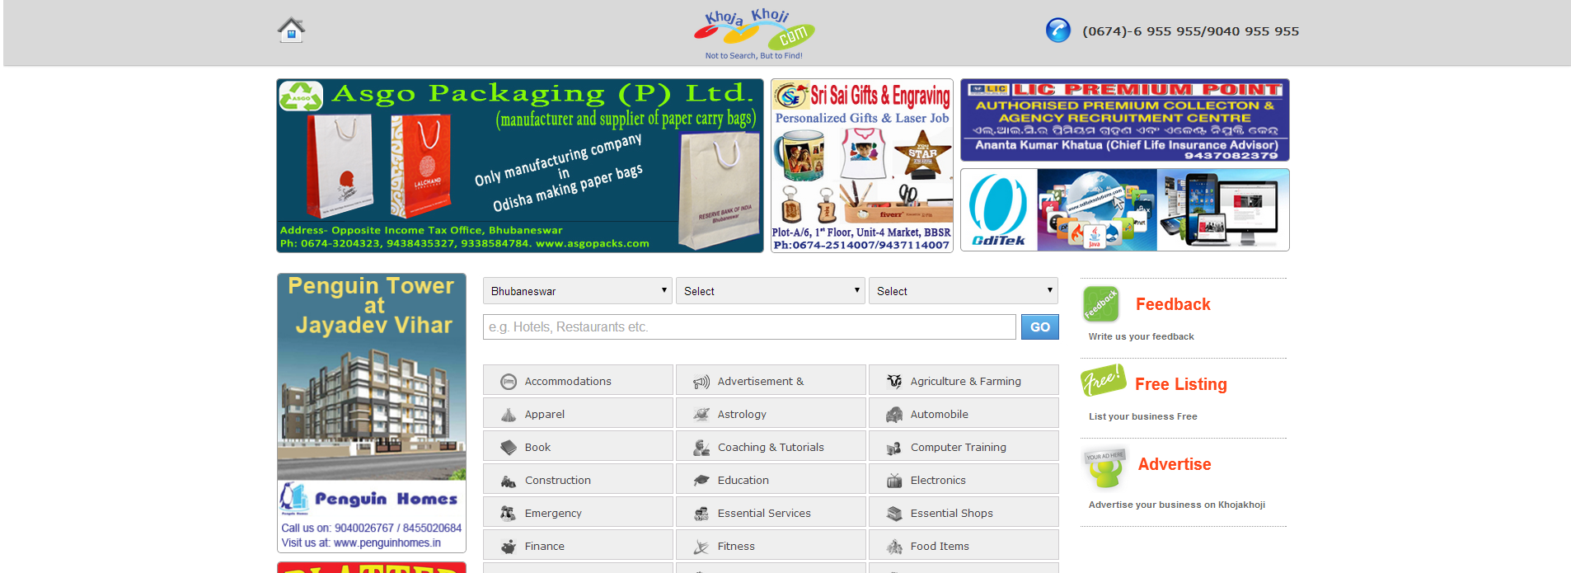This screenshot has width=1571, height=573.
Task: Click the Khoja Khoji logo
Action: [754, 35]
